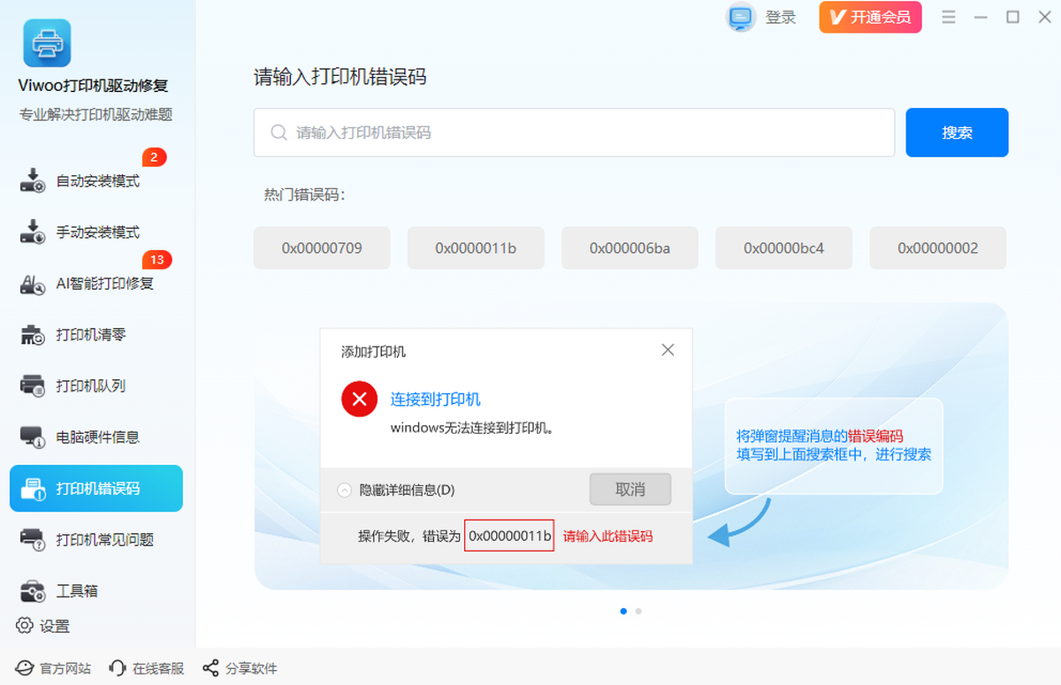This screenshot has width=1061, height=685.
Task: Click the tutorial banner image
Action: click(631, 445)
